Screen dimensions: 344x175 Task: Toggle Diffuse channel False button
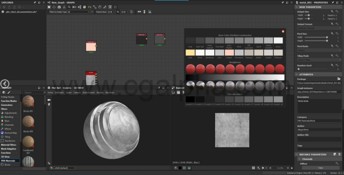coord(320,168)
